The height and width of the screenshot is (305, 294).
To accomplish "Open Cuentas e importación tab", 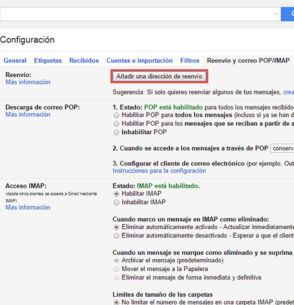I will click(140, 60).
